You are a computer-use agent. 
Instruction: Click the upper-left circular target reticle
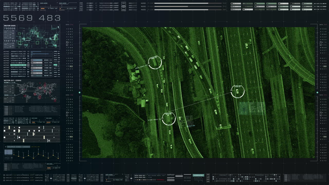(x=155, y=62)
